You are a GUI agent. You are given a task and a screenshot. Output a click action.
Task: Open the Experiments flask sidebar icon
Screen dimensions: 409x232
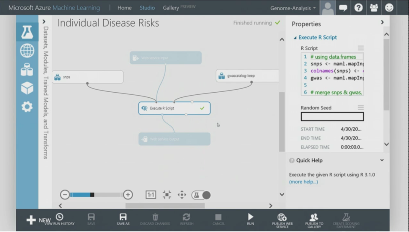[x=27, y=32]
